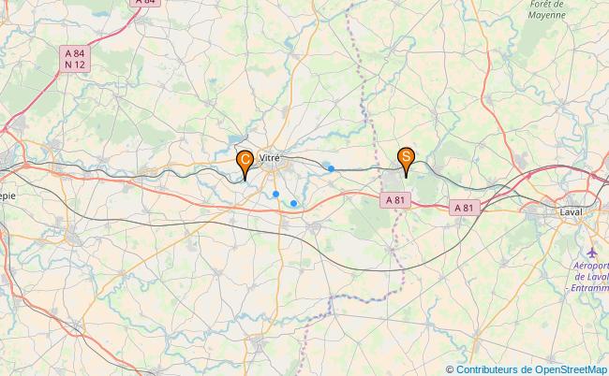Click the copyright symbol before Contributeurs
Viewport: 609px width, 376px height.
click(x=450, y=369)
